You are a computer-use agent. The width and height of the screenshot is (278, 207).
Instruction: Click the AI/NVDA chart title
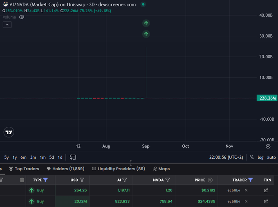(72, 4)
